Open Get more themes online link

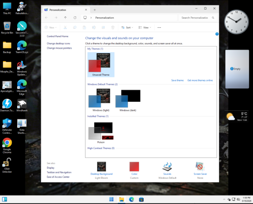[200, 80]
